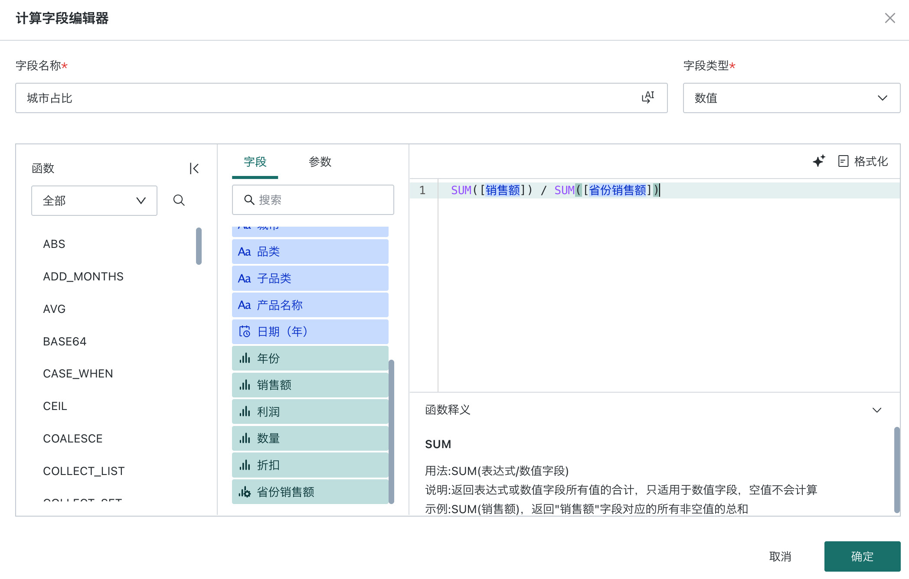Insert the 数量 measure field
This screenshot has height=579, width=909.
(x=310, y=439)
